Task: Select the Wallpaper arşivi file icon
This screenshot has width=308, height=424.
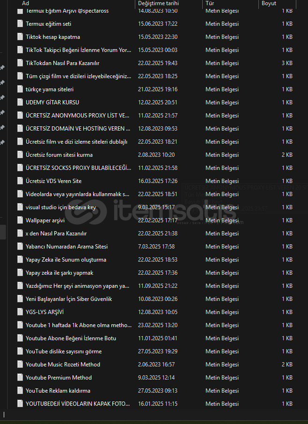Action: [x=20, y=220]
